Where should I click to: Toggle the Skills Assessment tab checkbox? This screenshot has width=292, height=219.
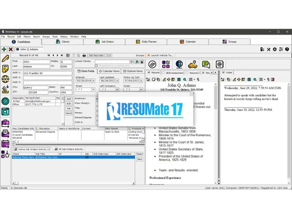164,73
